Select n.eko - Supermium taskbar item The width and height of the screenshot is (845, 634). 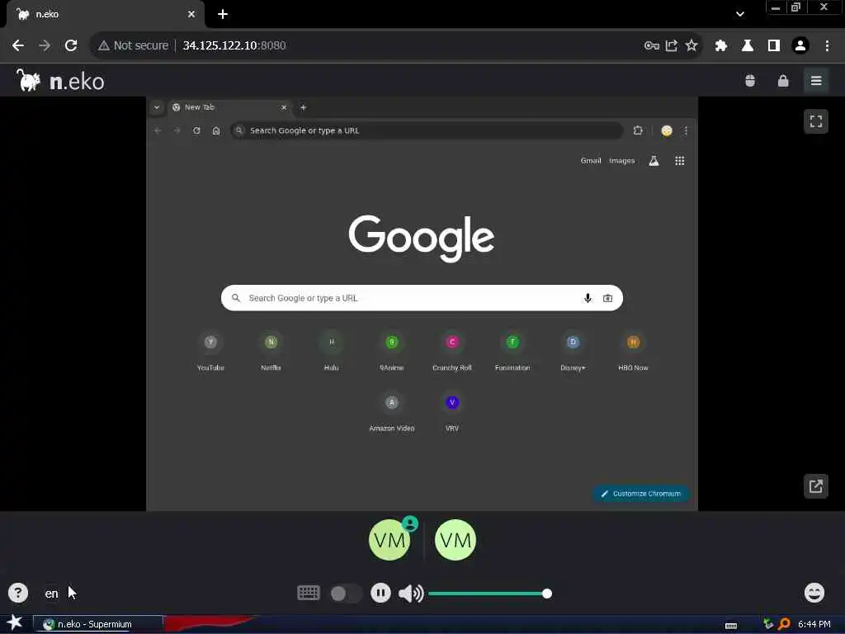[x=98, y=624]
